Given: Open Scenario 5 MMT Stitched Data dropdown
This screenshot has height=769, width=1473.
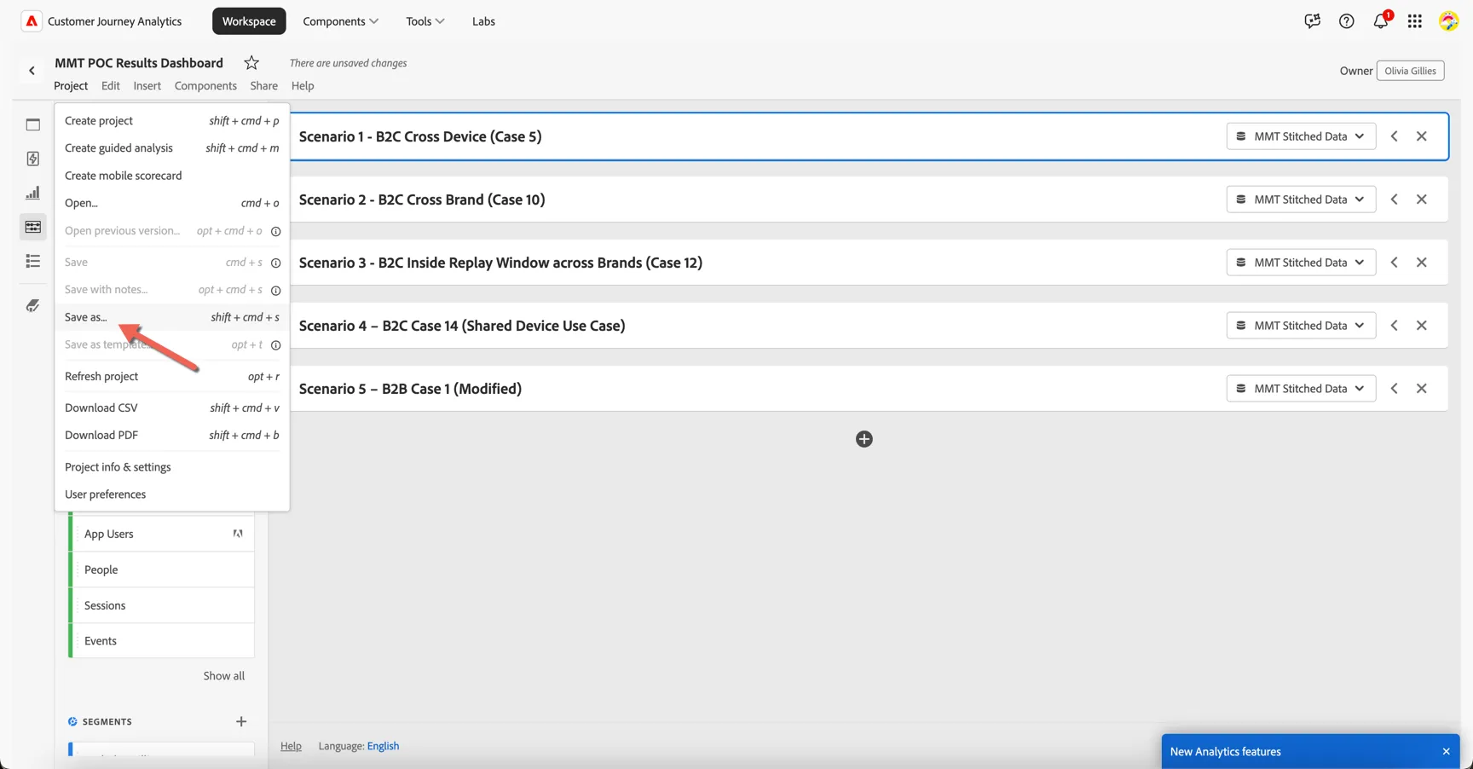Looking at the screenshot, I should (1301, 389).
